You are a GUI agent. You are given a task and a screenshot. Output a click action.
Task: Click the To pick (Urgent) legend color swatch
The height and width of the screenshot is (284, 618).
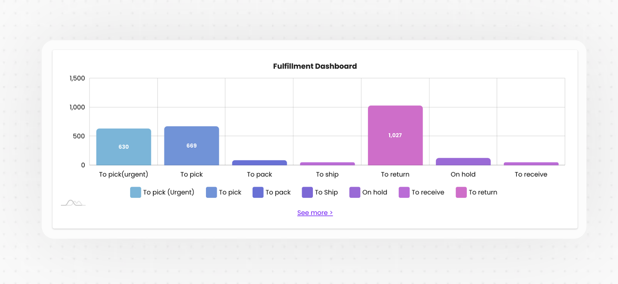click(x=135, y=192)
